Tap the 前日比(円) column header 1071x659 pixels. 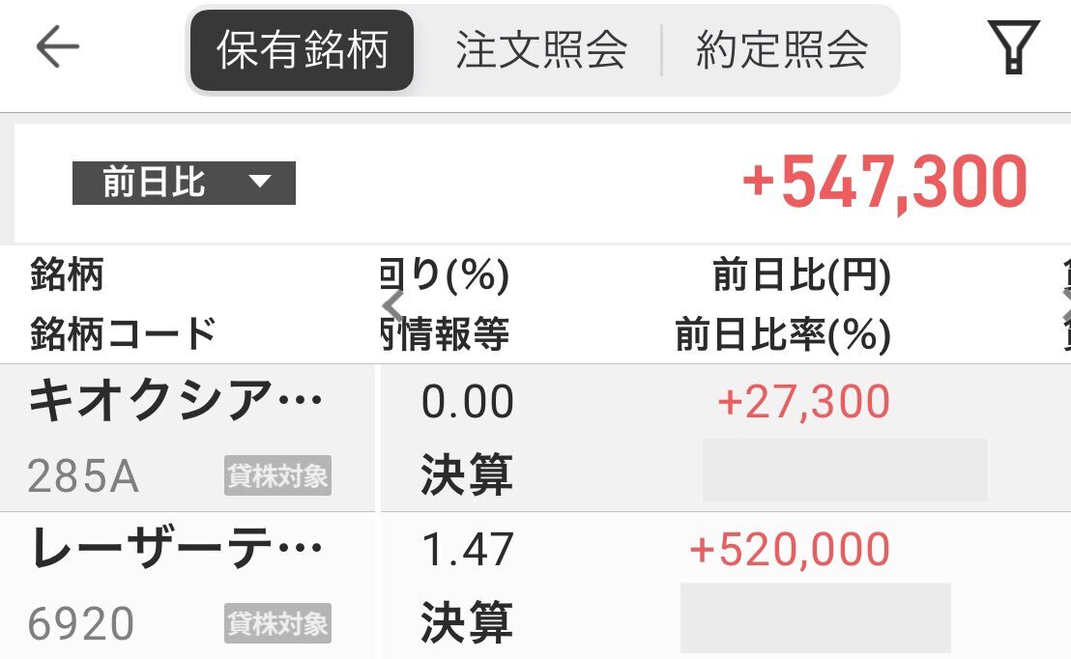(x=802, y=275)
